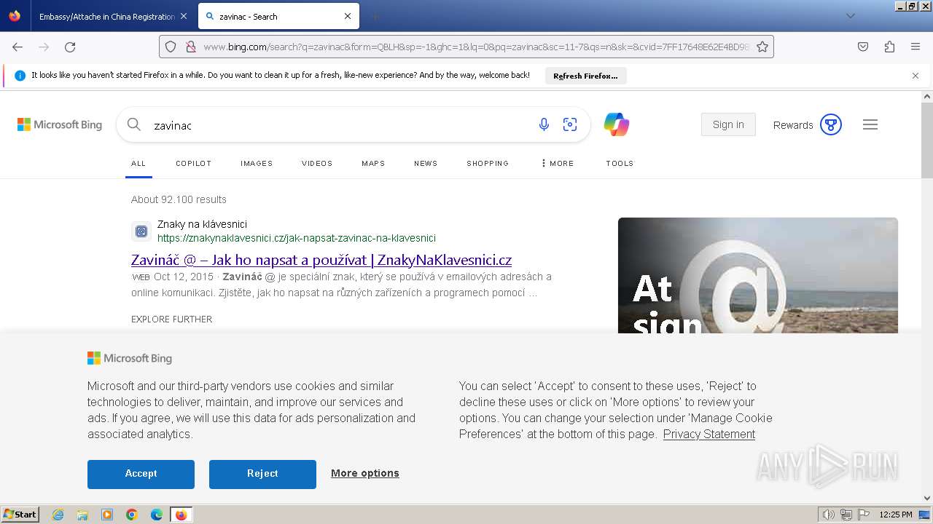Screen dimensions: 933x524
Task: Switch to the NEWS tab
Action: click(426, 163)
